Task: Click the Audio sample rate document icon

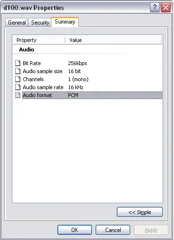Action: 17,87
